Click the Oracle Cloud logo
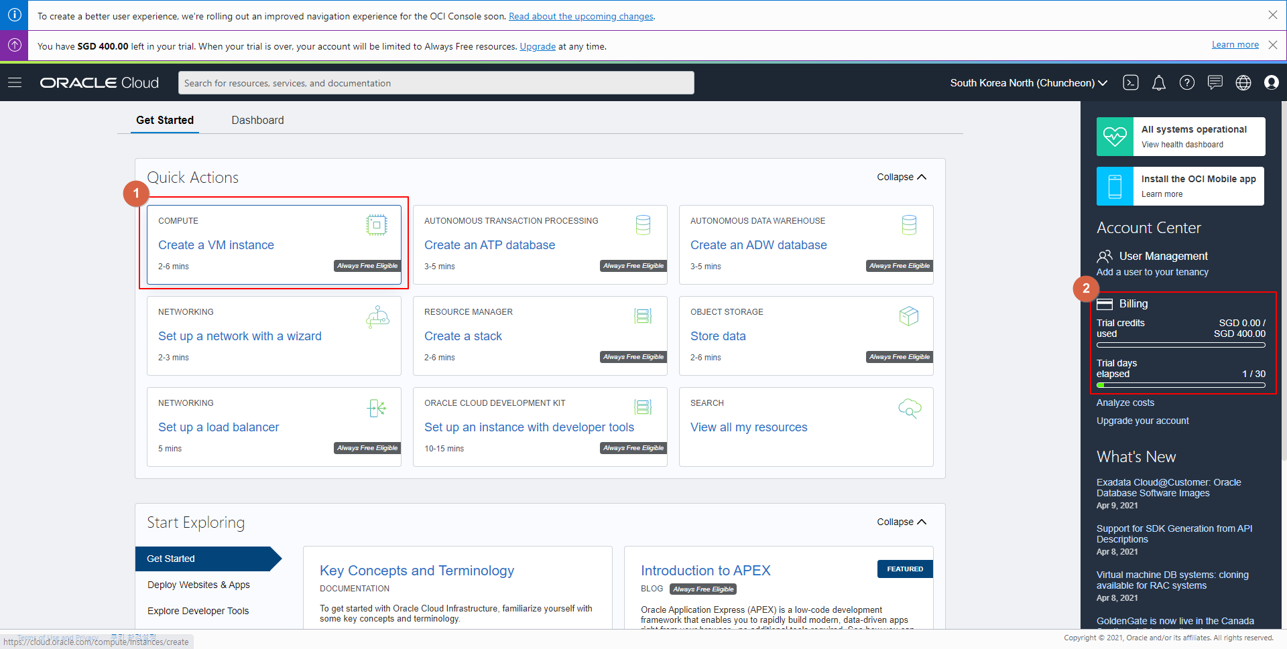Screen dimensions: 1287x649 coord(99,82)
